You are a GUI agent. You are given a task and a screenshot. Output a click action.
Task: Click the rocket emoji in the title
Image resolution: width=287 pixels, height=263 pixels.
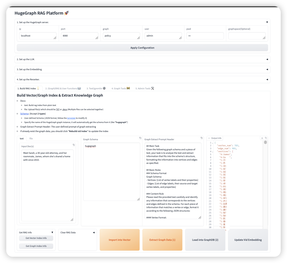[67, 13]
